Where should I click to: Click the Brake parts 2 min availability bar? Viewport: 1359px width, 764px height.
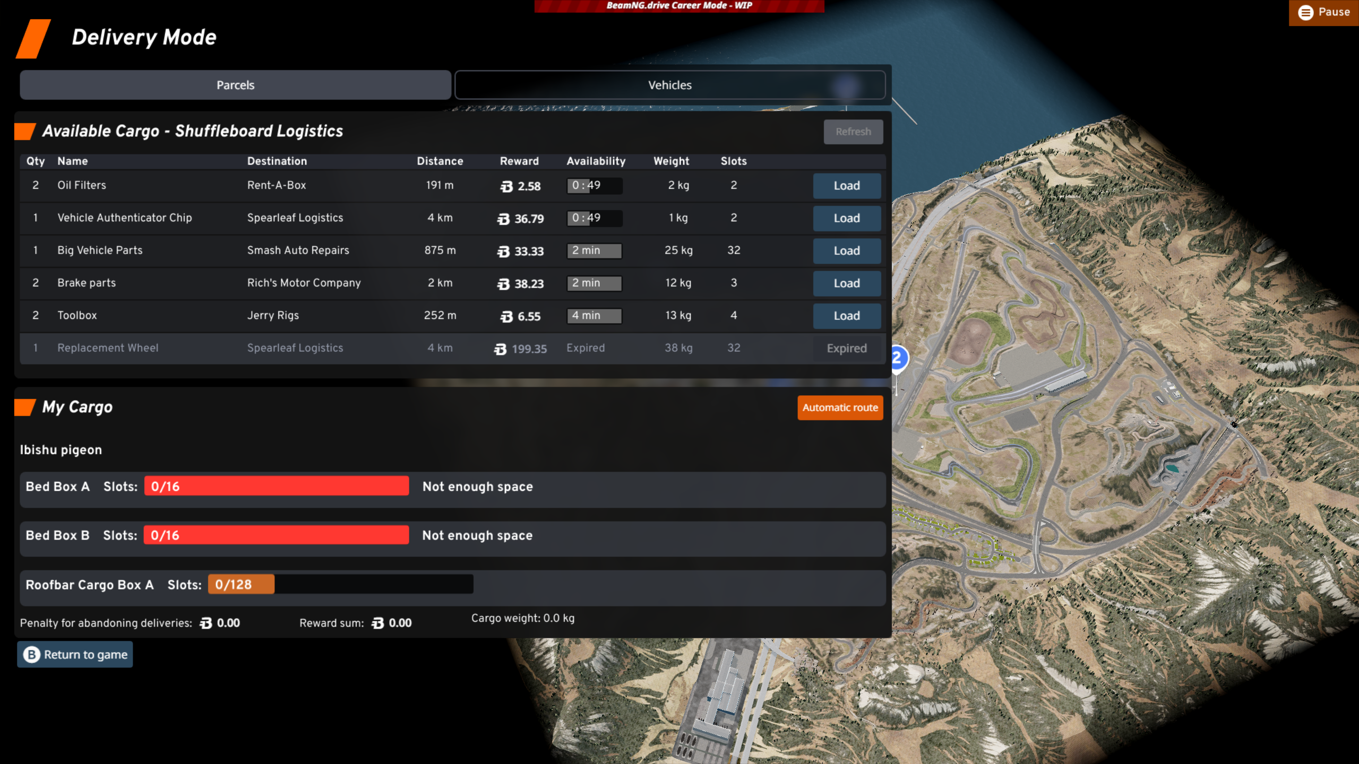[595, 283]
